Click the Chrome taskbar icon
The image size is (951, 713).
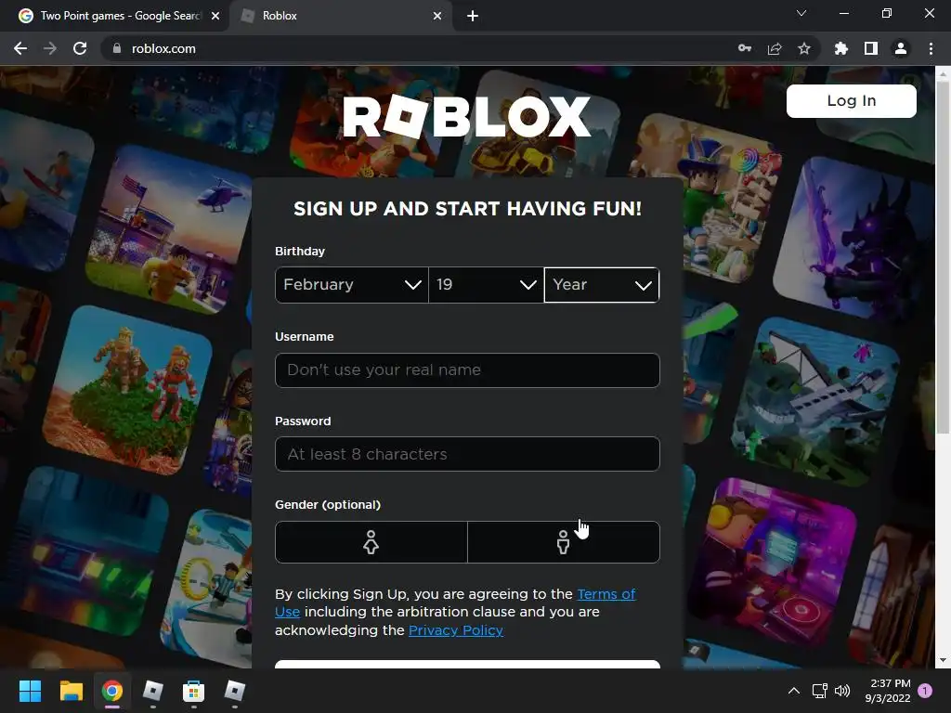pyautogui.click(x=111, y=691)
